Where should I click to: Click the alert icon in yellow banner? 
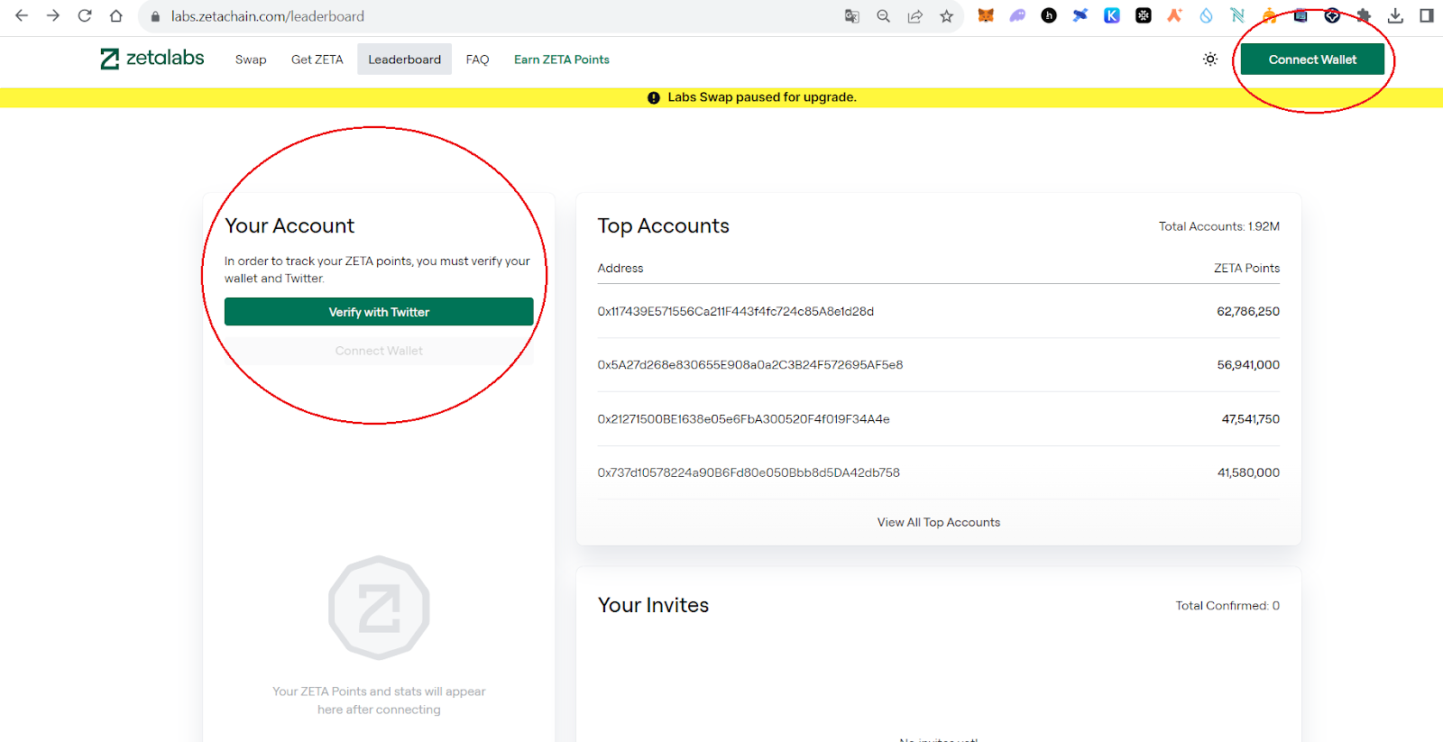654,97
